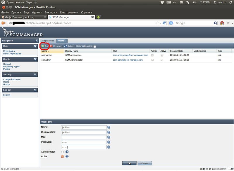Open Change Password link

pyautogui.click(x=12, y=79)
